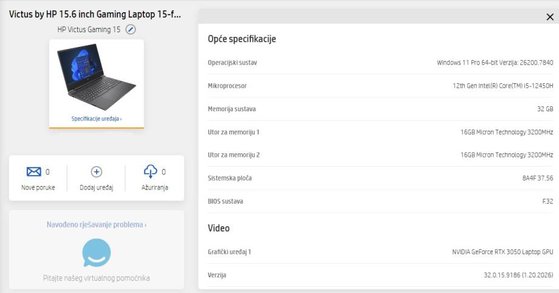Select the Mikroprocesor label
Viewport: 559px width, 293px height.
[x=227, y=86]
